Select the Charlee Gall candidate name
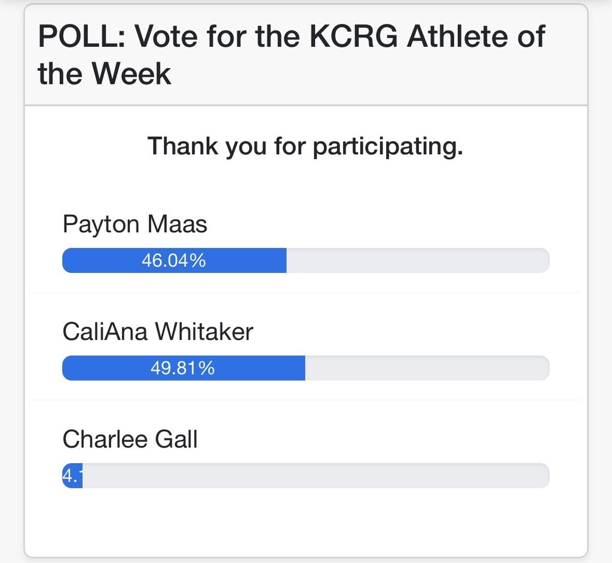Screen dimensions: 612x563 (129, 439)
